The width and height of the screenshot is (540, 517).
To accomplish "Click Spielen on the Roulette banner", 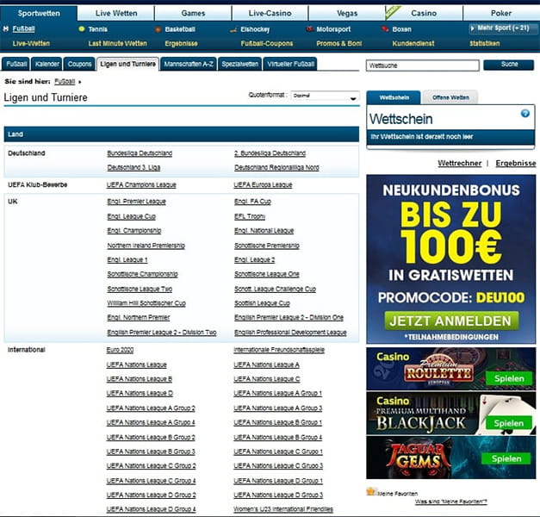I will tap(509, 378).
